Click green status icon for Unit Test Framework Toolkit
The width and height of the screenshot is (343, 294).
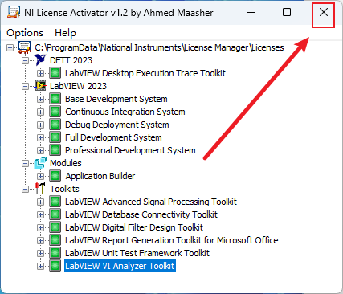55,253
